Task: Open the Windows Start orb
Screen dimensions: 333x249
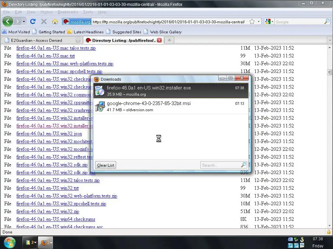Action: point(10,243)
